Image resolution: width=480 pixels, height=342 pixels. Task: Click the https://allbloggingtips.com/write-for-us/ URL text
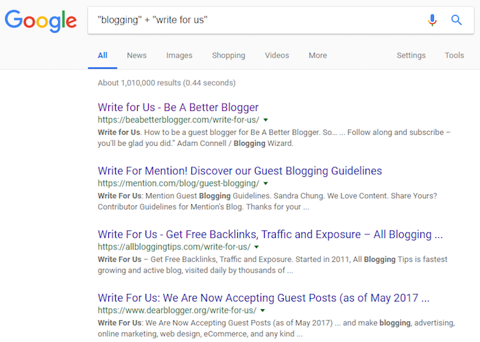[x=174, y=247]
